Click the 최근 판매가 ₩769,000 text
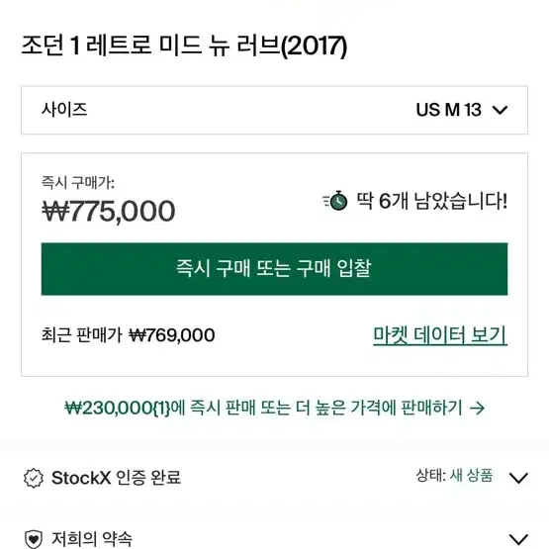Screen dimensions: 549x549 pyautogui.click(x=129, y=335)
